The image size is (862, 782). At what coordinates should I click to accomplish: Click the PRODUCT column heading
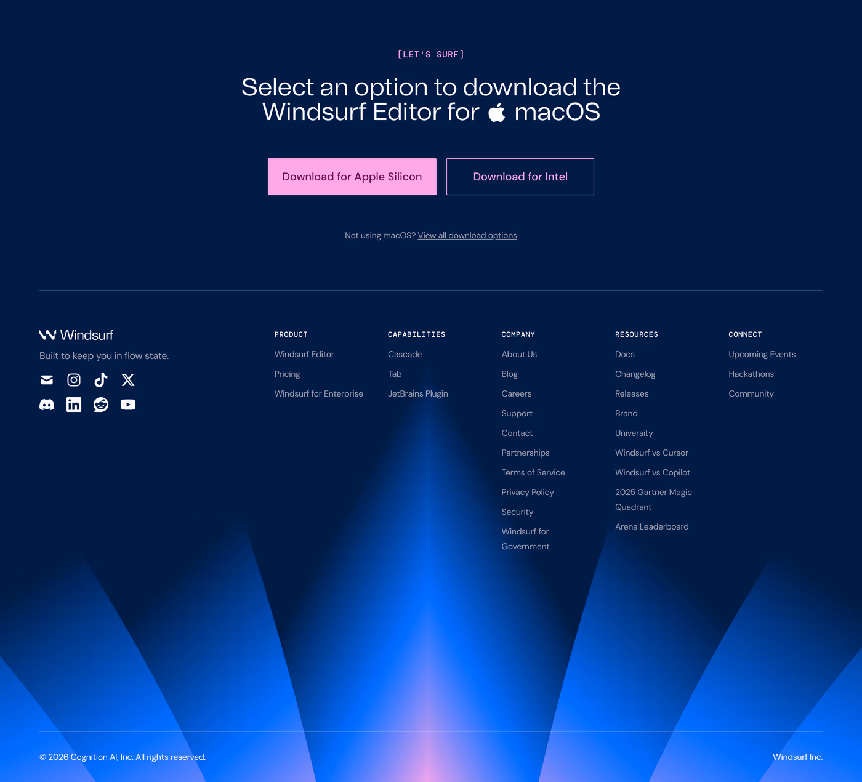(291, 334)
